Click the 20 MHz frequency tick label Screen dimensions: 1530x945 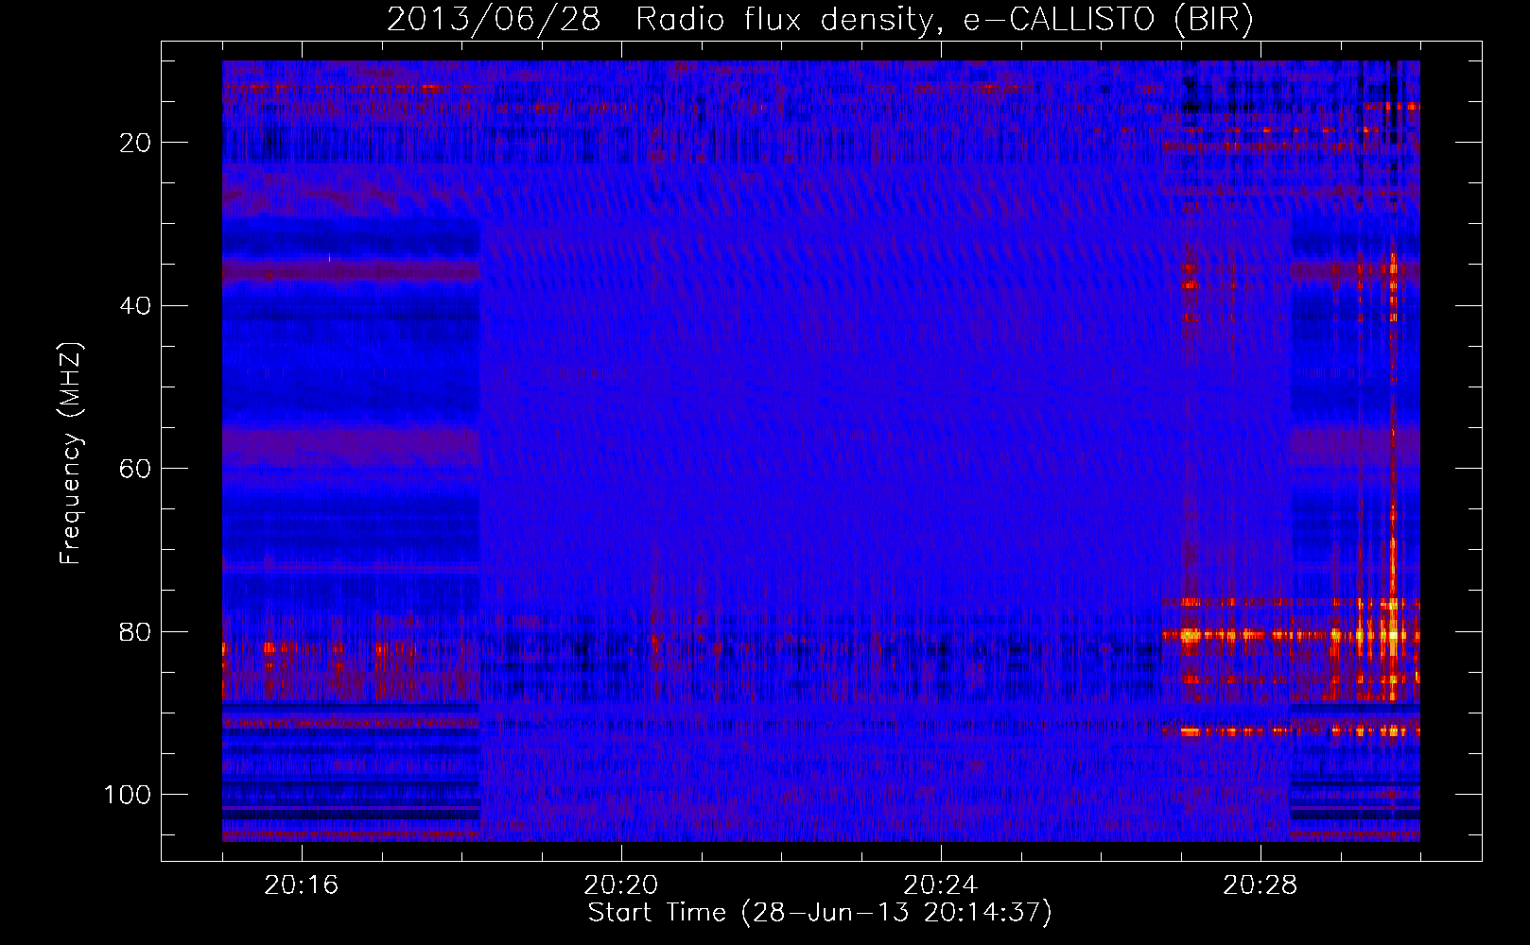tap(136, 143)
